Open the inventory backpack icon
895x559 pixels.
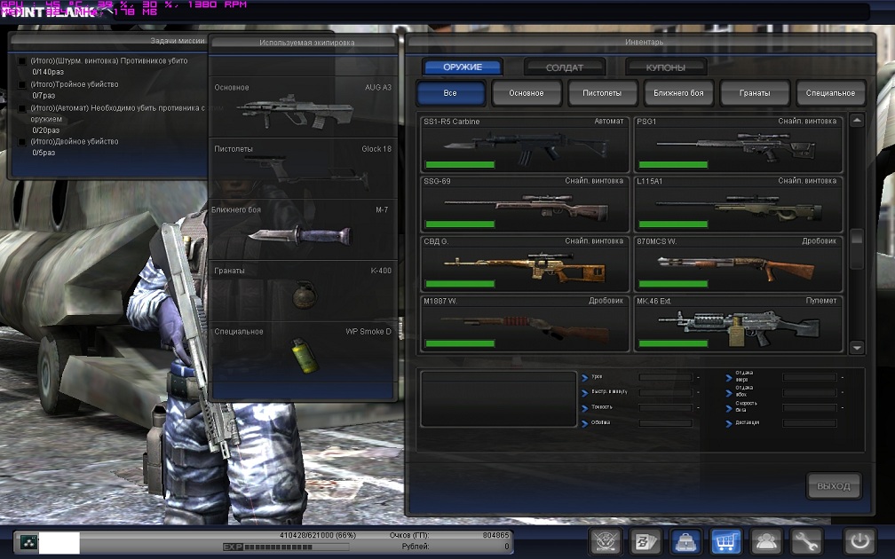pyautogui.click(x=685, y=541)
